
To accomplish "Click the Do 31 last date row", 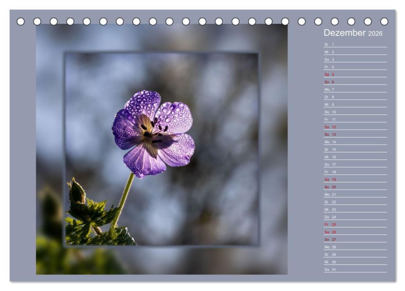I will [x=355, y=269].
